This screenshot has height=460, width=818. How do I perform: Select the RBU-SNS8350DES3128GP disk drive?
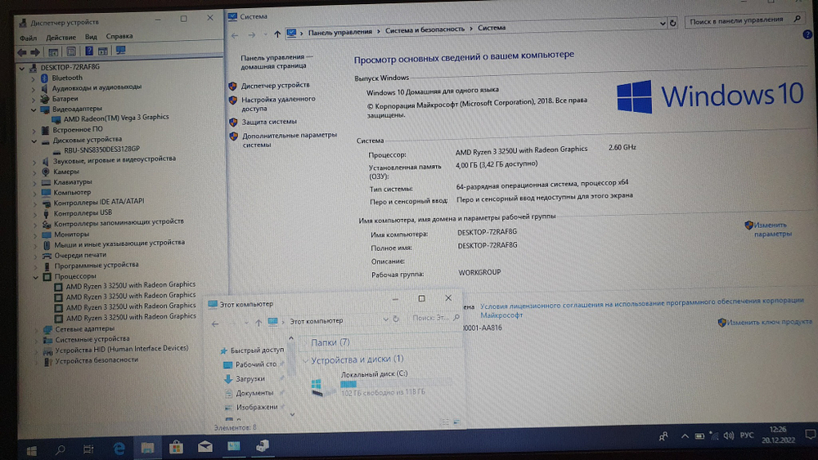click(x=101, y=150)
